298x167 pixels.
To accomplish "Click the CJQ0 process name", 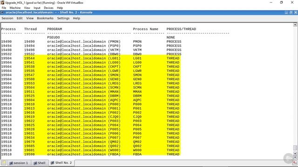I will (x=137, y=116).
